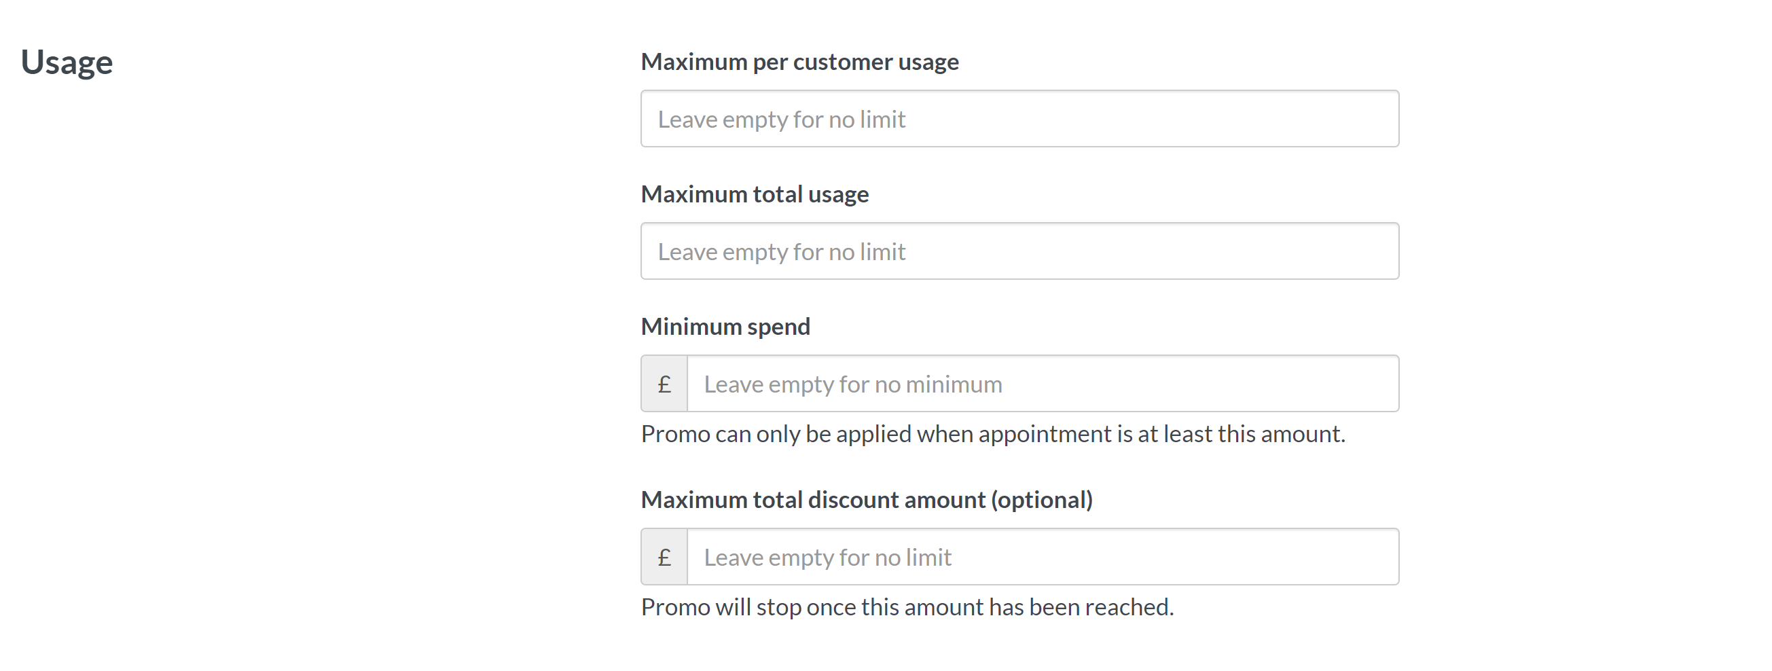Click the Maximum total discount amount (optional) label
The width and height of the screenshot is (1772, 671).
[x=868, y=500]
